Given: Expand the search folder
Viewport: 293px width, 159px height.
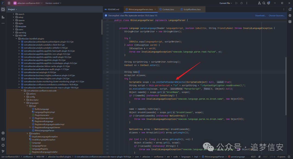Looking at the screenshot, I should [14, 14].
